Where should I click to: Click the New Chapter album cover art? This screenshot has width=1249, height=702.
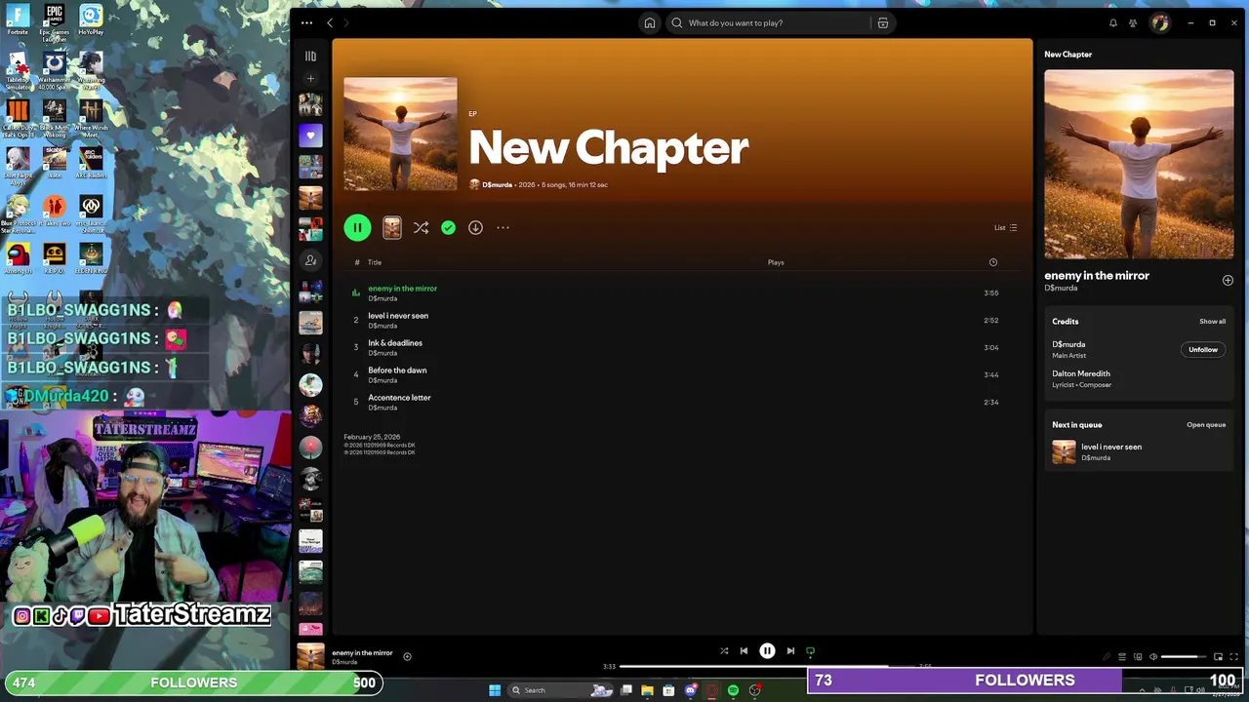tap(400, 135)
